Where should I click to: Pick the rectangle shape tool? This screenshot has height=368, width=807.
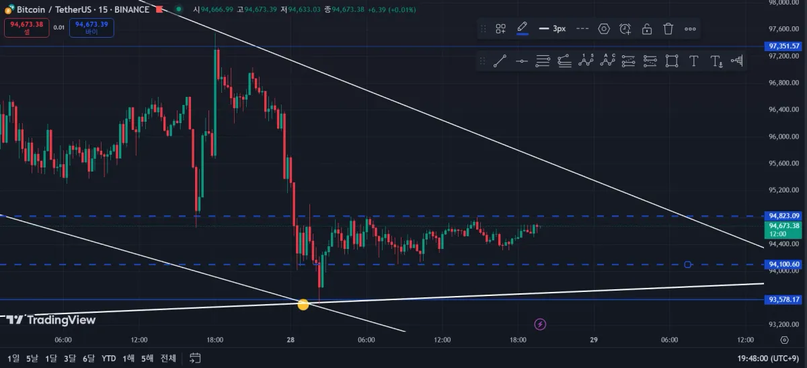671,61
